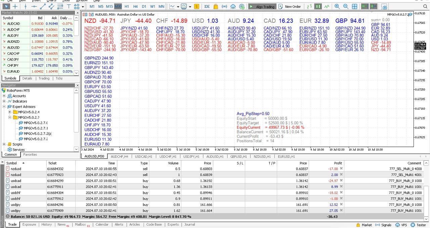
Task: Zoom in on the chart
Action: [x=337, y=6]
